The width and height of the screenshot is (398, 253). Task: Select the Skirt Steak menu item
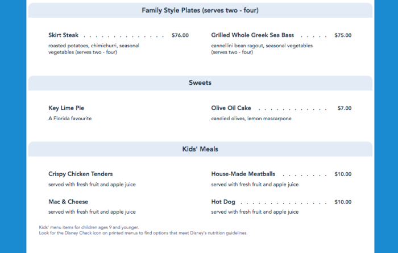point(64,35)
